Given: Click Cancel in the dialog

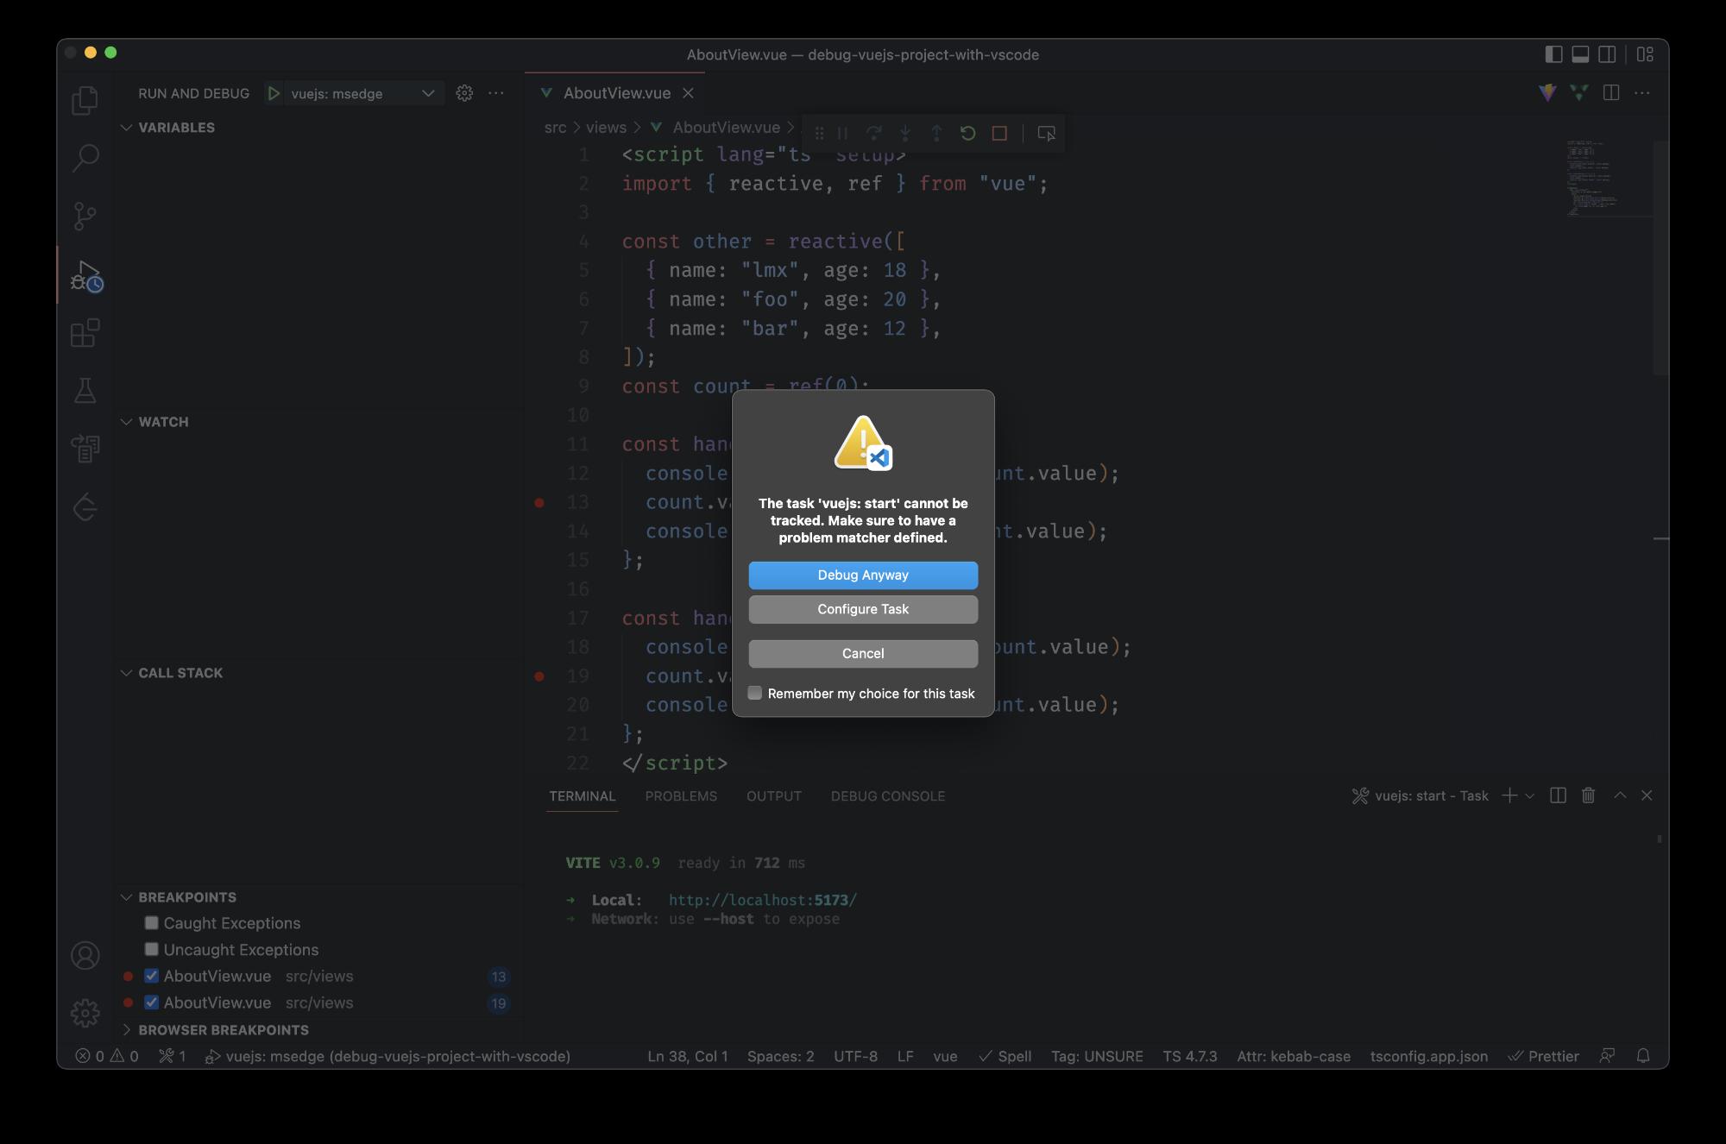Looking at the screenshot, I should pyautogui.click(x=863, y=653).
